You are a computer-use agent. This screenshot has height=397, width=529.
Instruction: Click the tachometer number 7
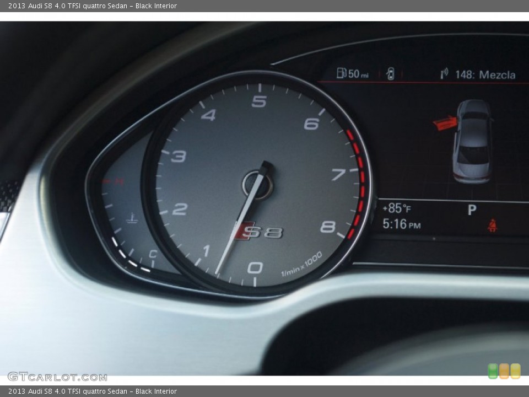click(x=338, y=174)
